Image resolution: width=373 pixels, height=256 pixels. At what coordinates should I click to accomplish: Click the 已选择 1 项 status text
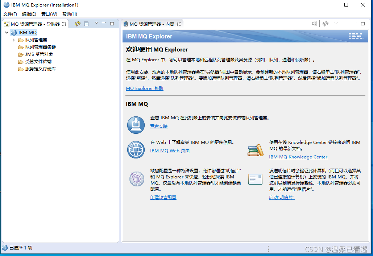21,248
